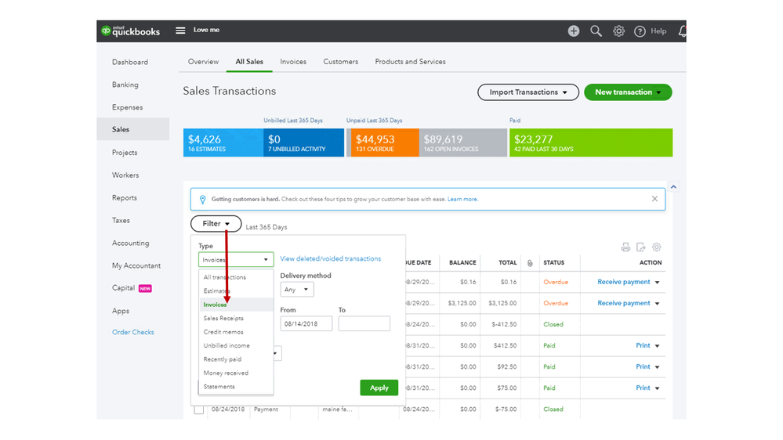The image size is (783, 440).
Task: Choose Money received in type list
Action: click(x=236, y=373)
